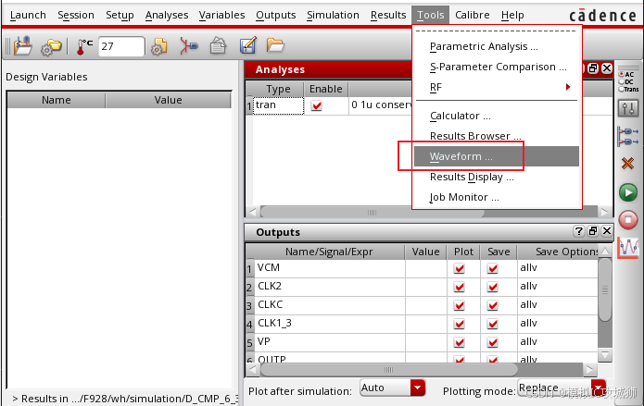Viewport: 644px width, 406px height.
Task: Choose S-Parameter Comparison menu entry
Action: pyautogui.click(x=497, y=67)
